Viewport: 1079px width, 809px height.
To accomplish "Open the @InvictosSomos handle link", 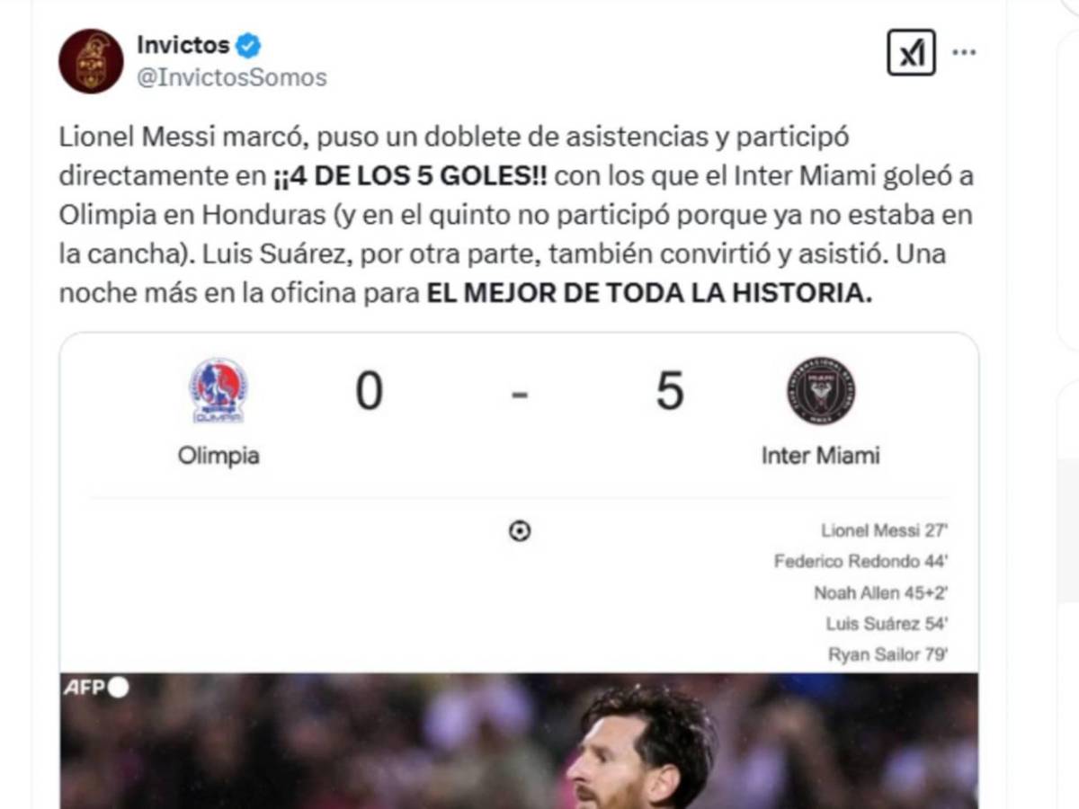I will click(x=231, y=78).
